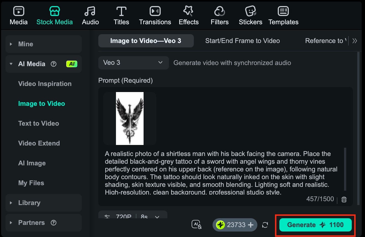
Task: Click the sword tattoo reference thumbnail
Action: [129, 118]
